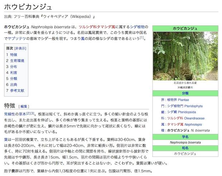Screen dimensions: 222x176
Task: Click the 目次 contents label
Action: (x=10, y=48)
